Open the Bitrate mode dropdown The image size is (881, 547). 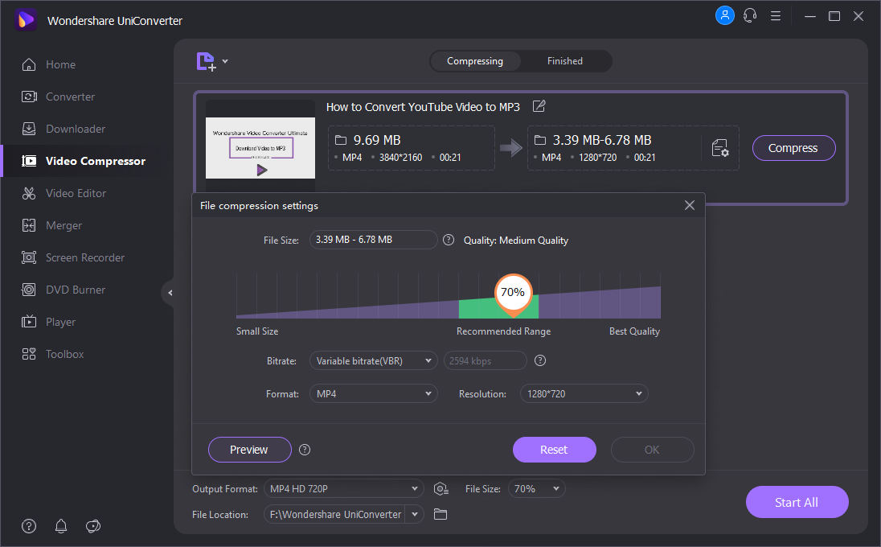point(374,361)
